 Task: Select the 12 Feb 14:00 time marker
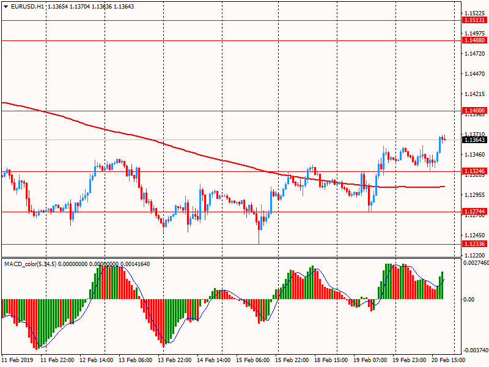click(98, 360)
